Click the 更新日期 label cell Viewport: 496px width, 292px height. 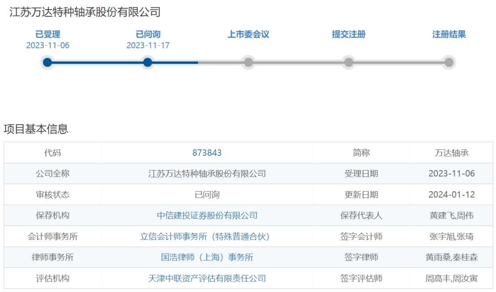361,194
